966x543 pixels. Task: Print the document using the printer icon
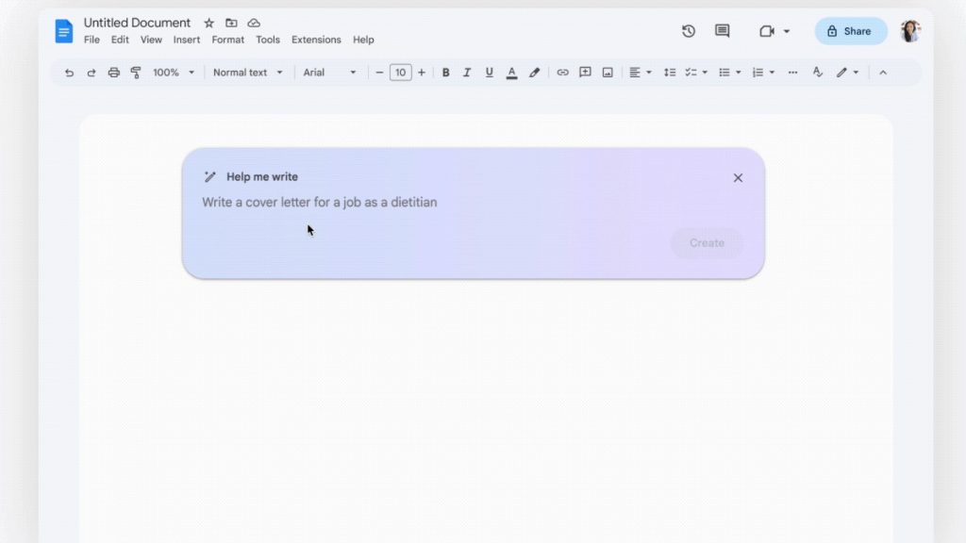tap(114, 73)
